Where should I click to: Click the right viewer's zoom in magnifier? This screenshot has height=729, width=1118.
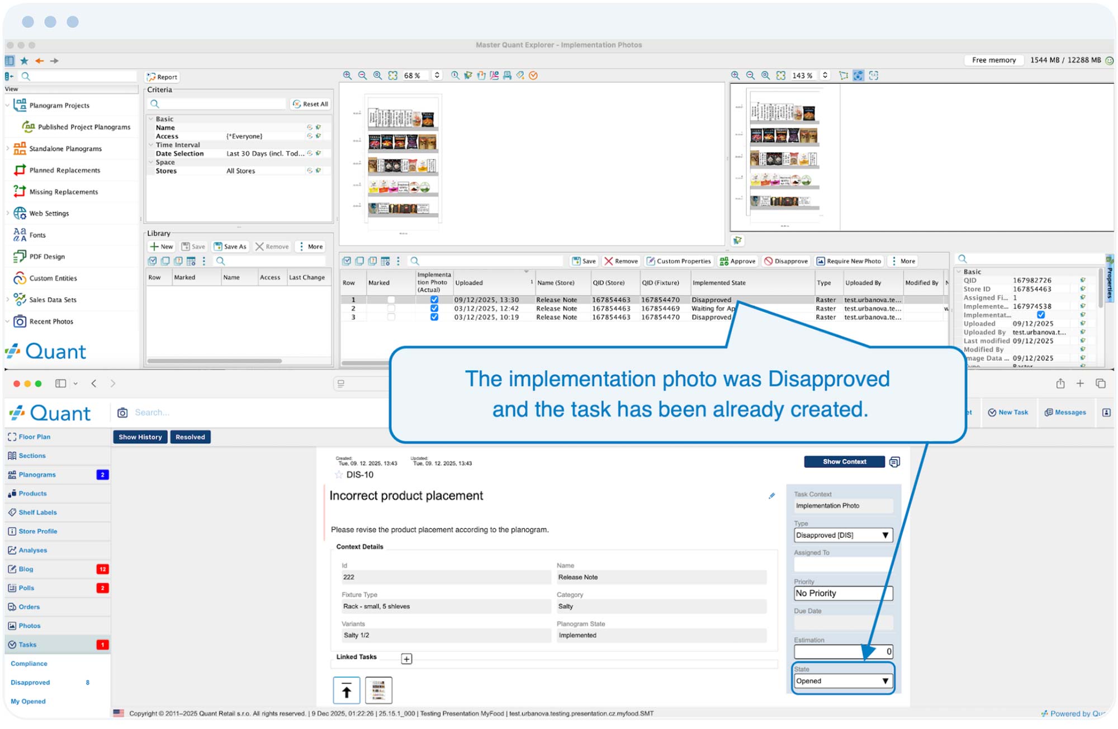point(735,75)
